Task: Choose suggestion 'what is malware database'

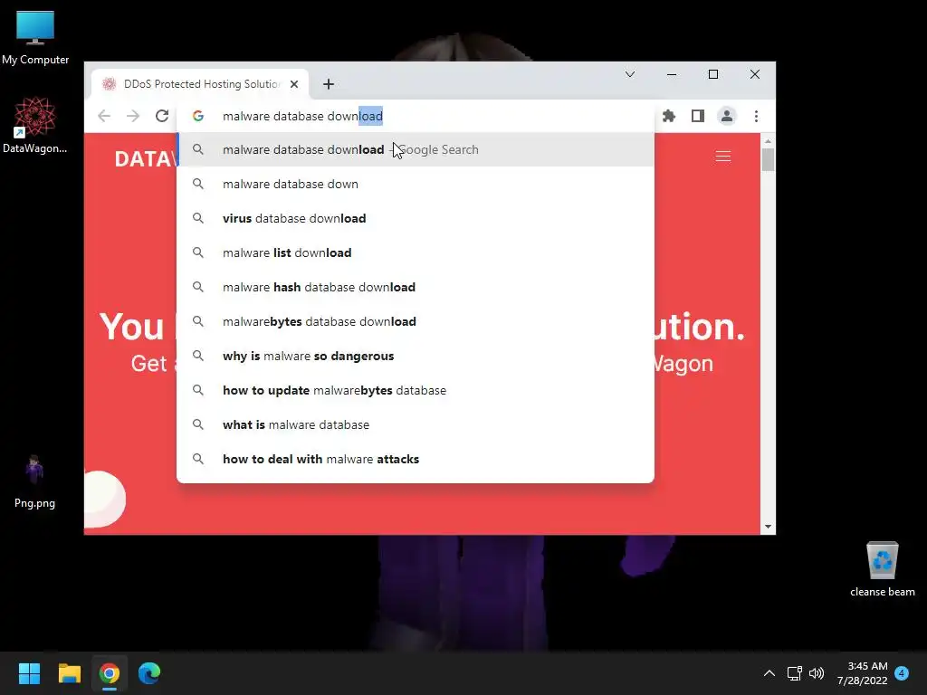Action: (x=415, y=424)
